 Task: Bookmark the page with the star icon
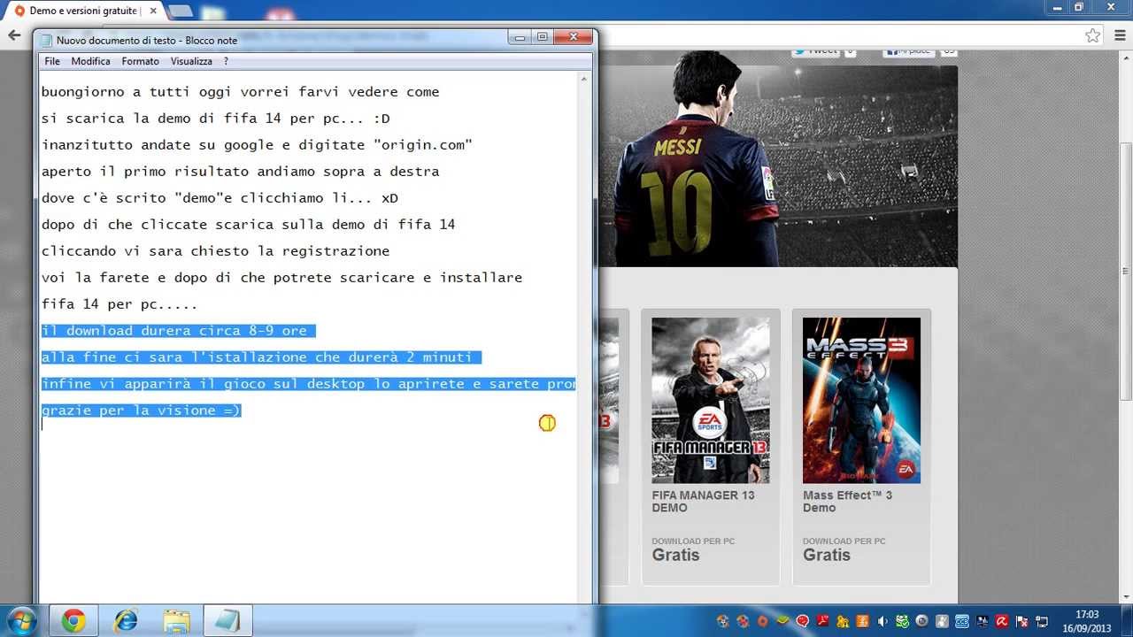[x=1093, y=35]
